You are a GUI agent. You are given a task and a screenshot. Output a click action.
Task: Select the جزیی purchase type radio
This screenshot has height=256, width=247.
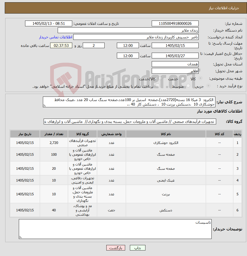point(208,86)
